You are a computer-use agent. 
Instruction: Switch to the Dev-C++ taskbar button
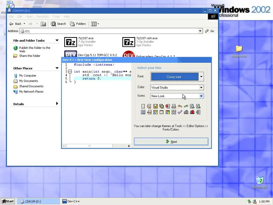click(71, 201)
